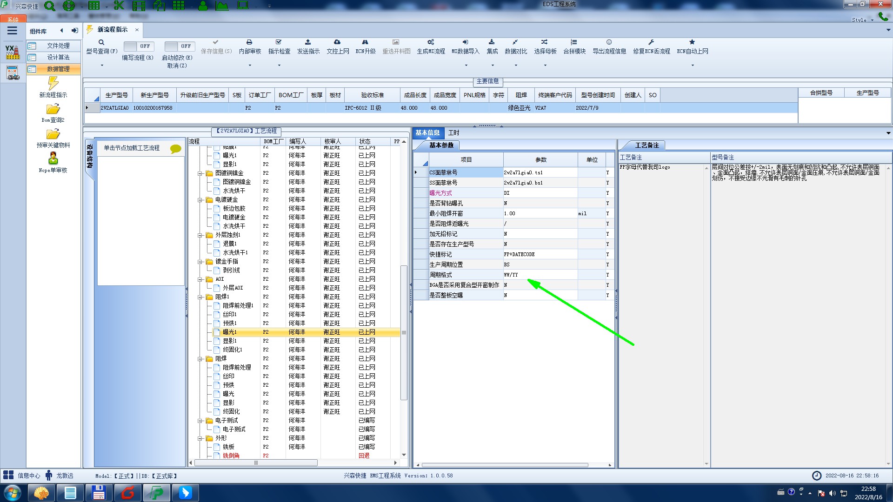The image size is (893, 502).
Task: Open the Bom查询2 folder icon
Action: click(53, 110)
